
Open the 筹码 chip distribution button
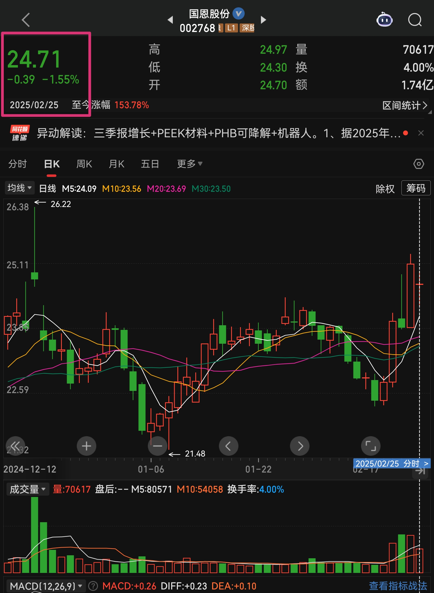[416, 188]
